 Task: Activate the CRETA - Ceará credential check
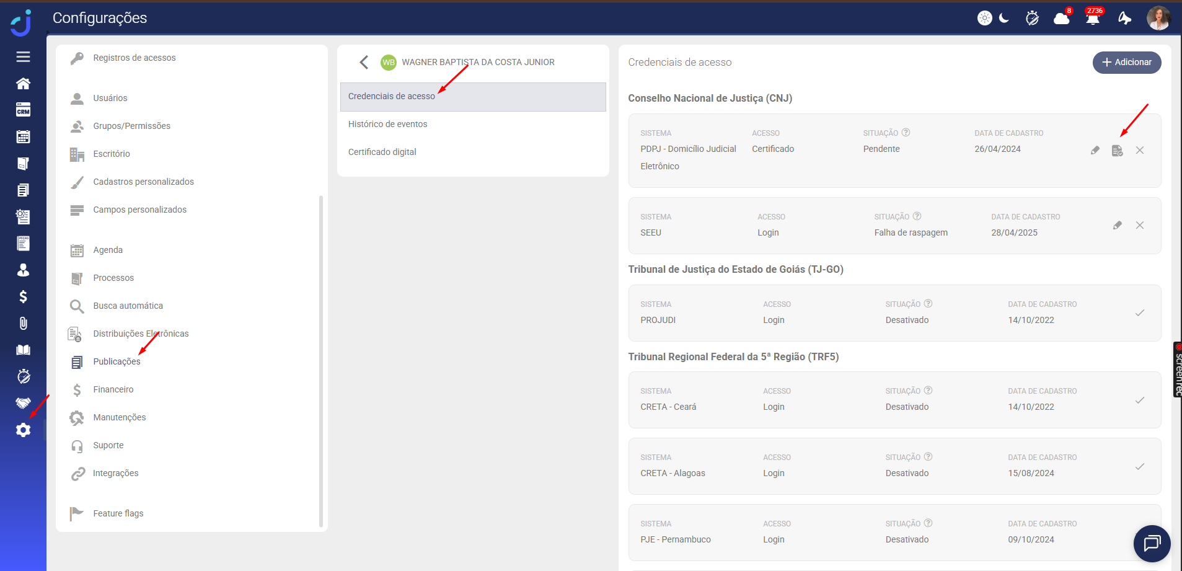(x=1139, y=401)
